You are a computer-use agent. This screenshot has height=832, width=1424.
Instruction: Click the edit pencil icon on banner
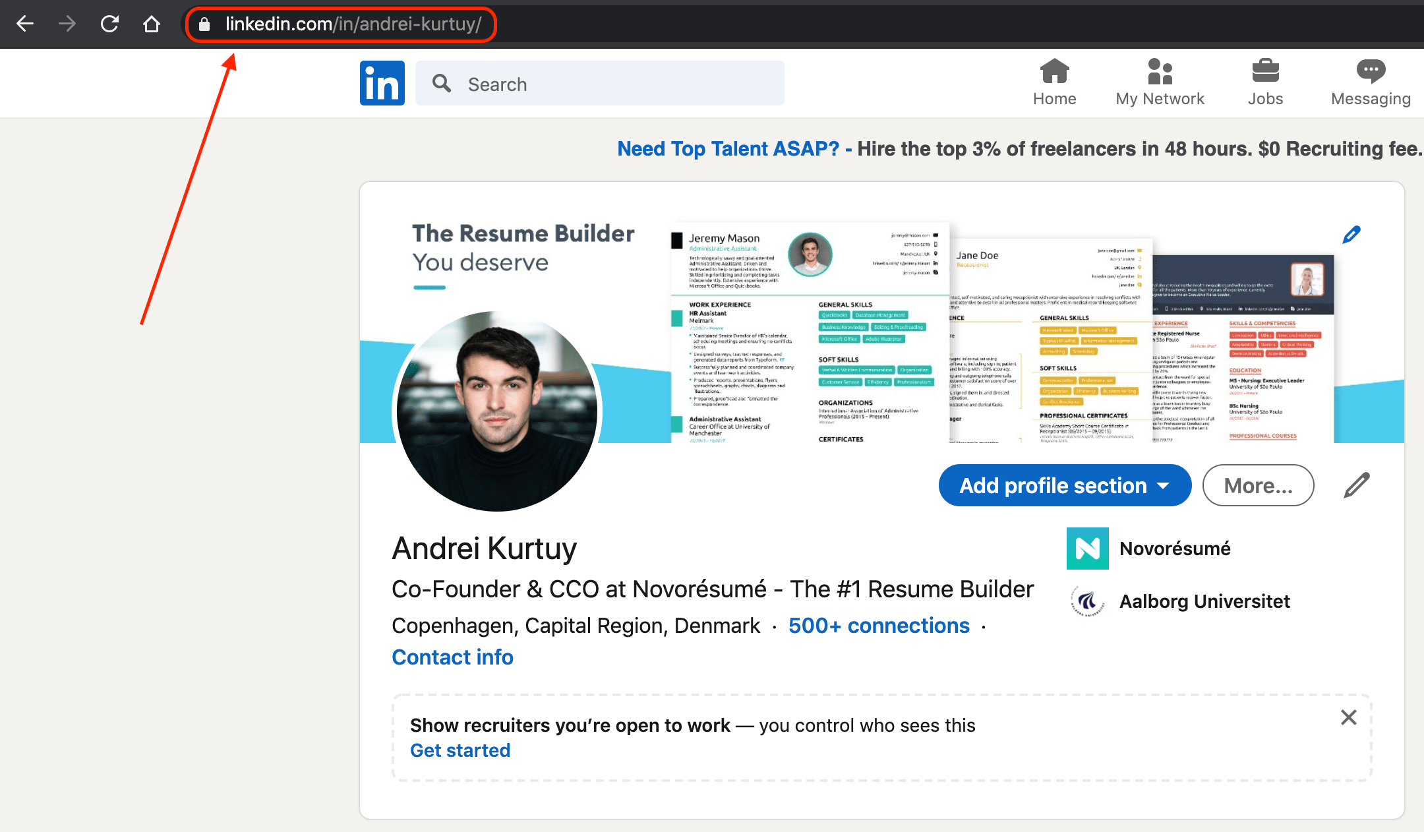point(1351,234)
